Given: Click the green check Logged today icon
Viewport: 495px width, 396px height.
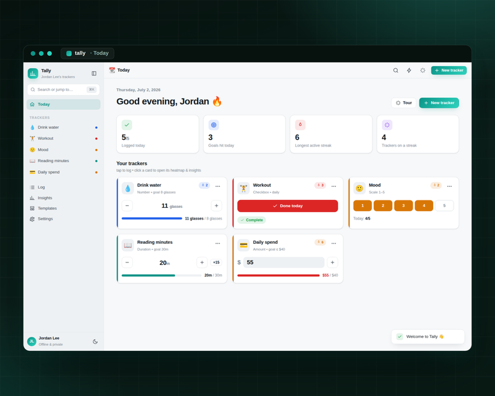Looking at the screenshot, I should tap(127, 125).
